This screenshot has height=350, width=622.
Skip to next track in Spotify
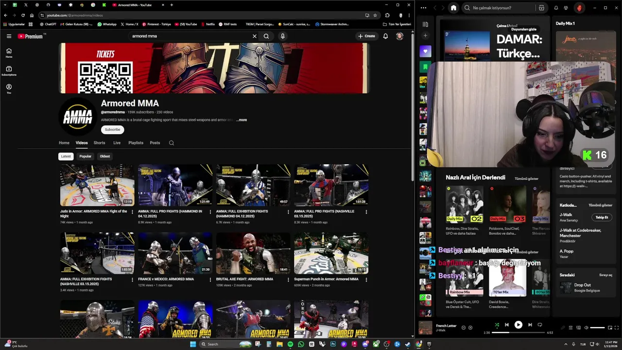pyautogui.click(x=530, y=325)
